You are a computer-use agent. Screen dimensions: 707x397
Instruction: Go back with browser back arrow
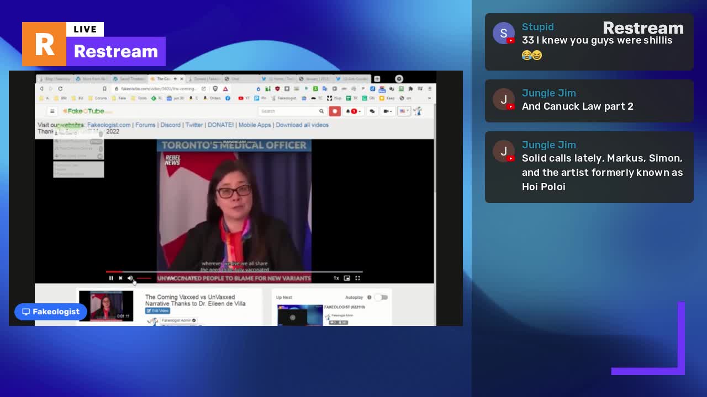point(41,89)
